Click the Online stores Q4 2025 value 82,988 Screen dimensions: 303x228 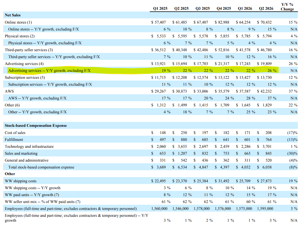(222, 22)
